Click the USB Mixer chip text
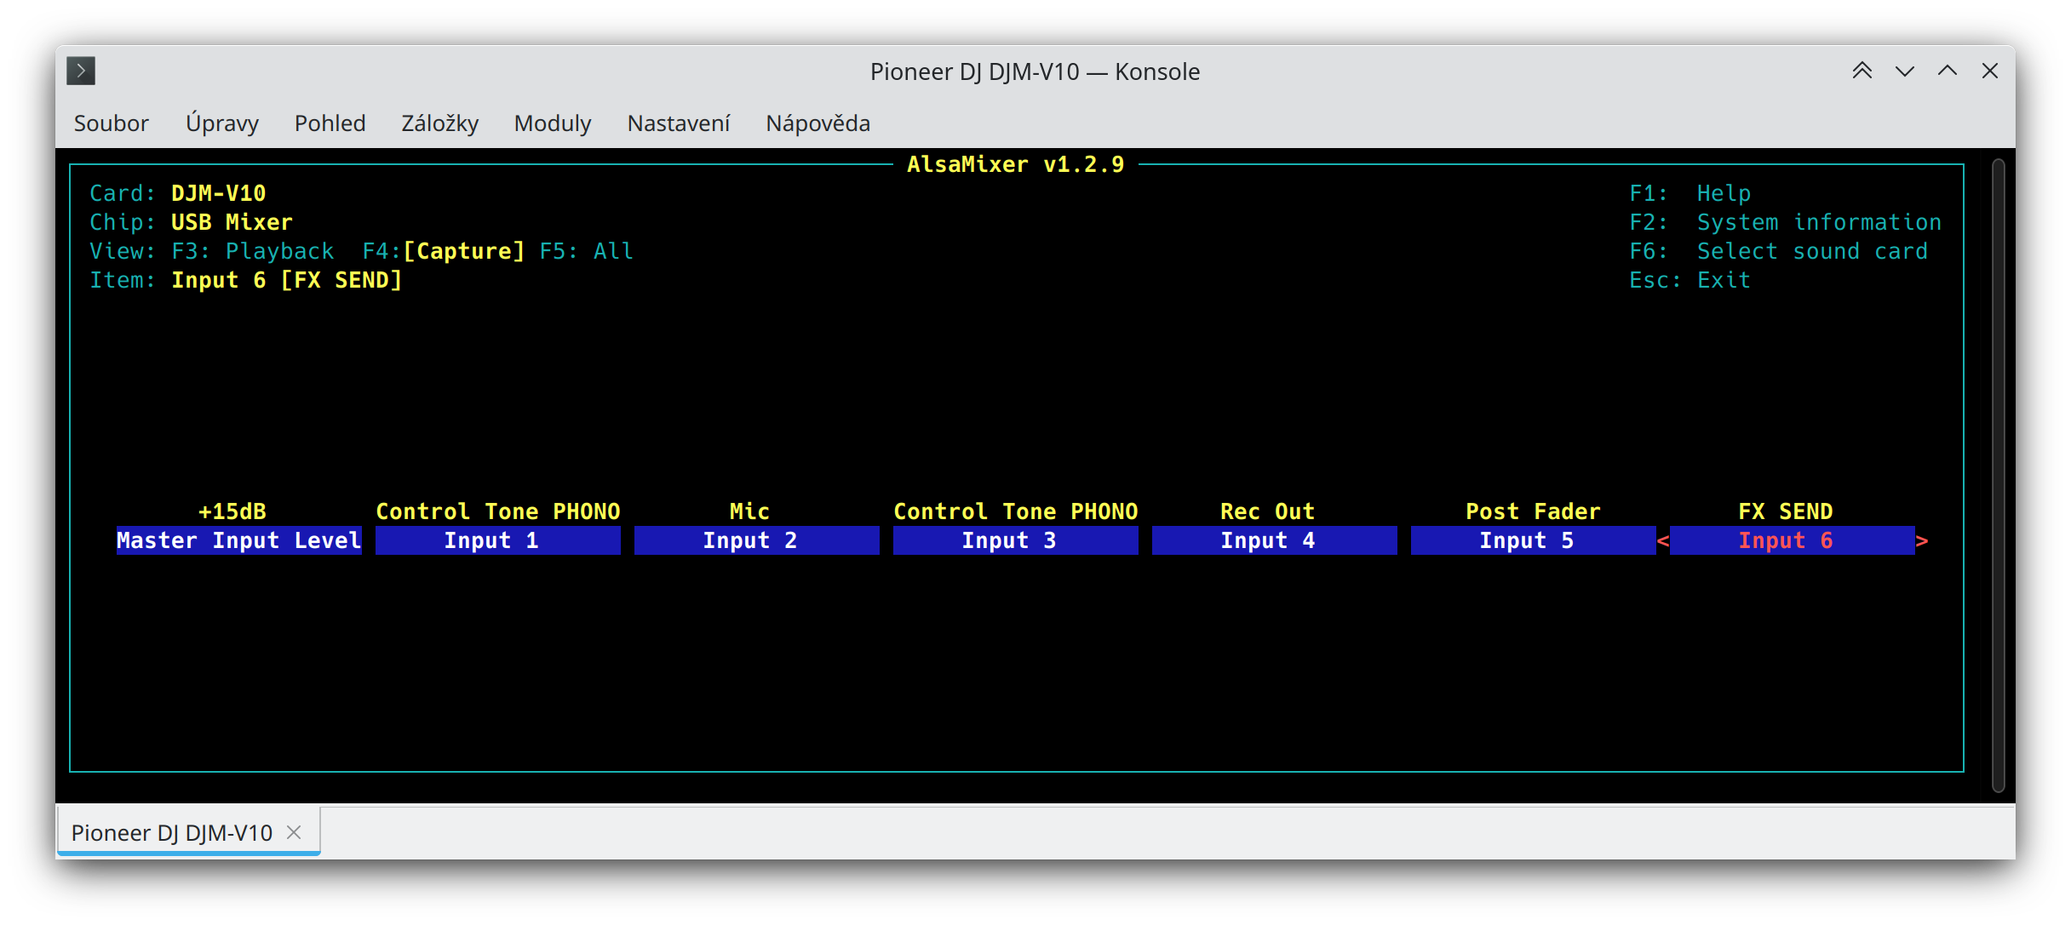2071x925 pixels. pyautogui.click(x=232, y=222)
